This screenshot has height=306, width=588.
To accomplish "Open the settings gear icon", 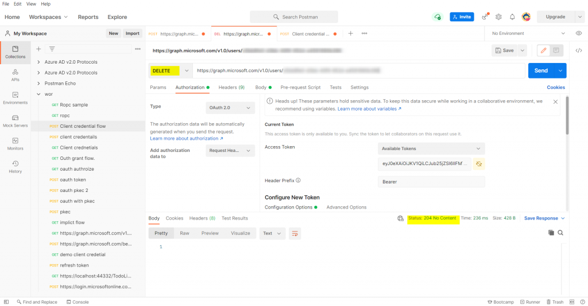I will pyautogui.click(x=498, y=17).
